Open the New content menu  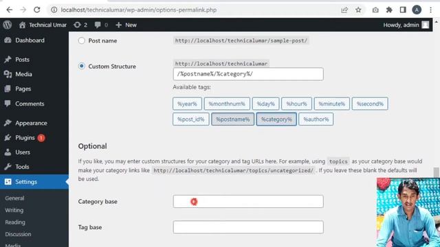(126, 25)
